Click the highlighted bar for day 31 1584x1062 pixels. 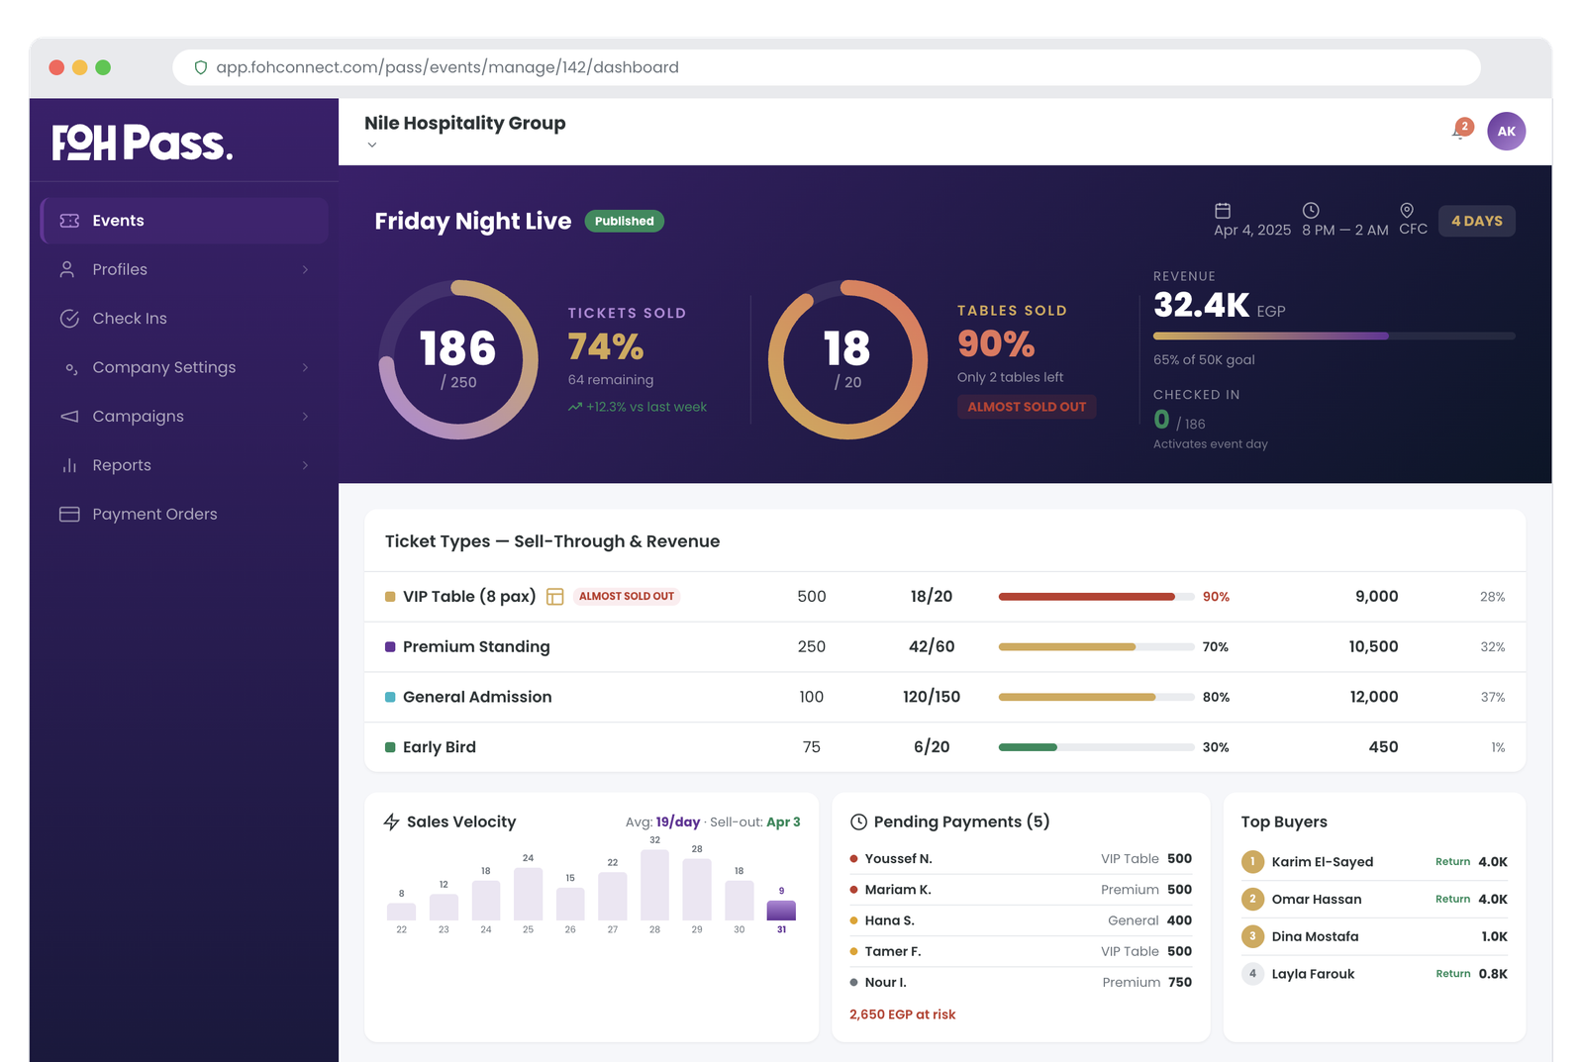(x=782, y=909)
